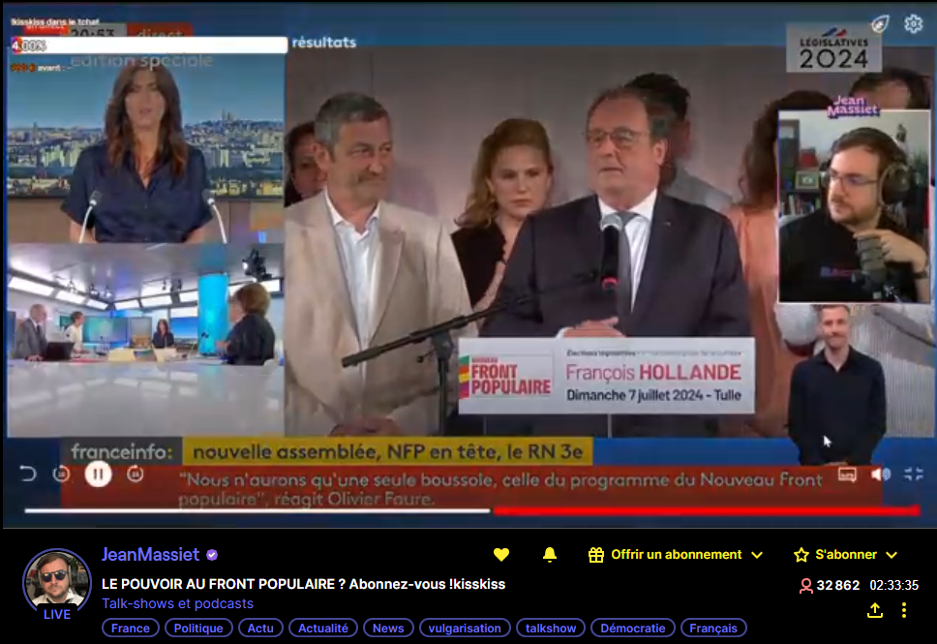Screen dimensions: 937x644
Task: Toggle fullscreen mode on the player
Action: point(914,475)
